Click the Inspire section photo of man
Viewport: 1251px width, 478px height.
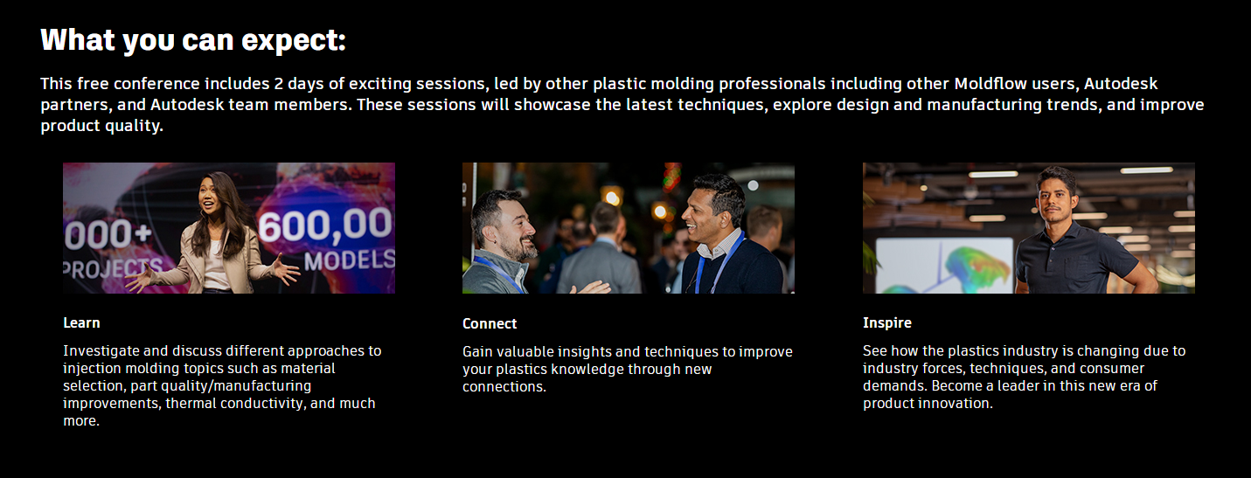[x=1029, y=228]
